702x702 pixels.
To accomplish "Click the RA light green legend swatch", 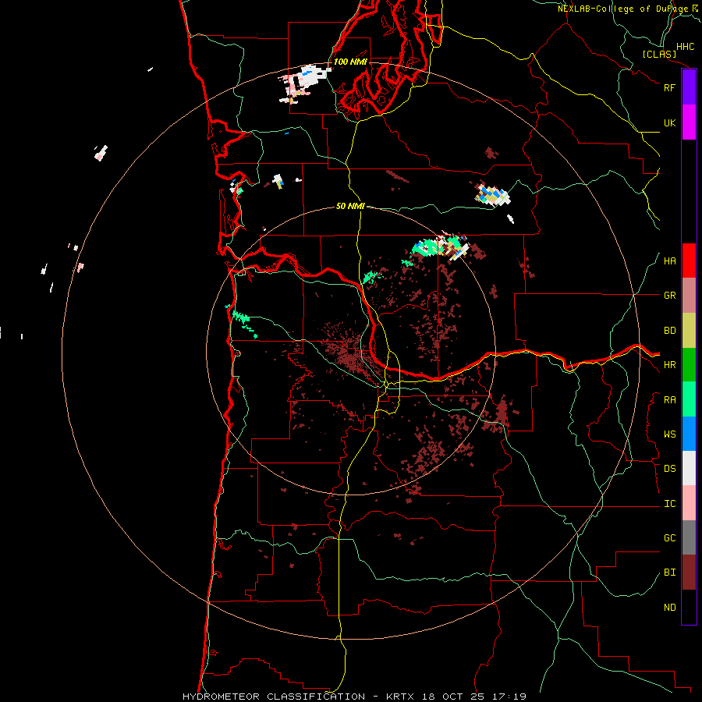I will pos(689,399).
